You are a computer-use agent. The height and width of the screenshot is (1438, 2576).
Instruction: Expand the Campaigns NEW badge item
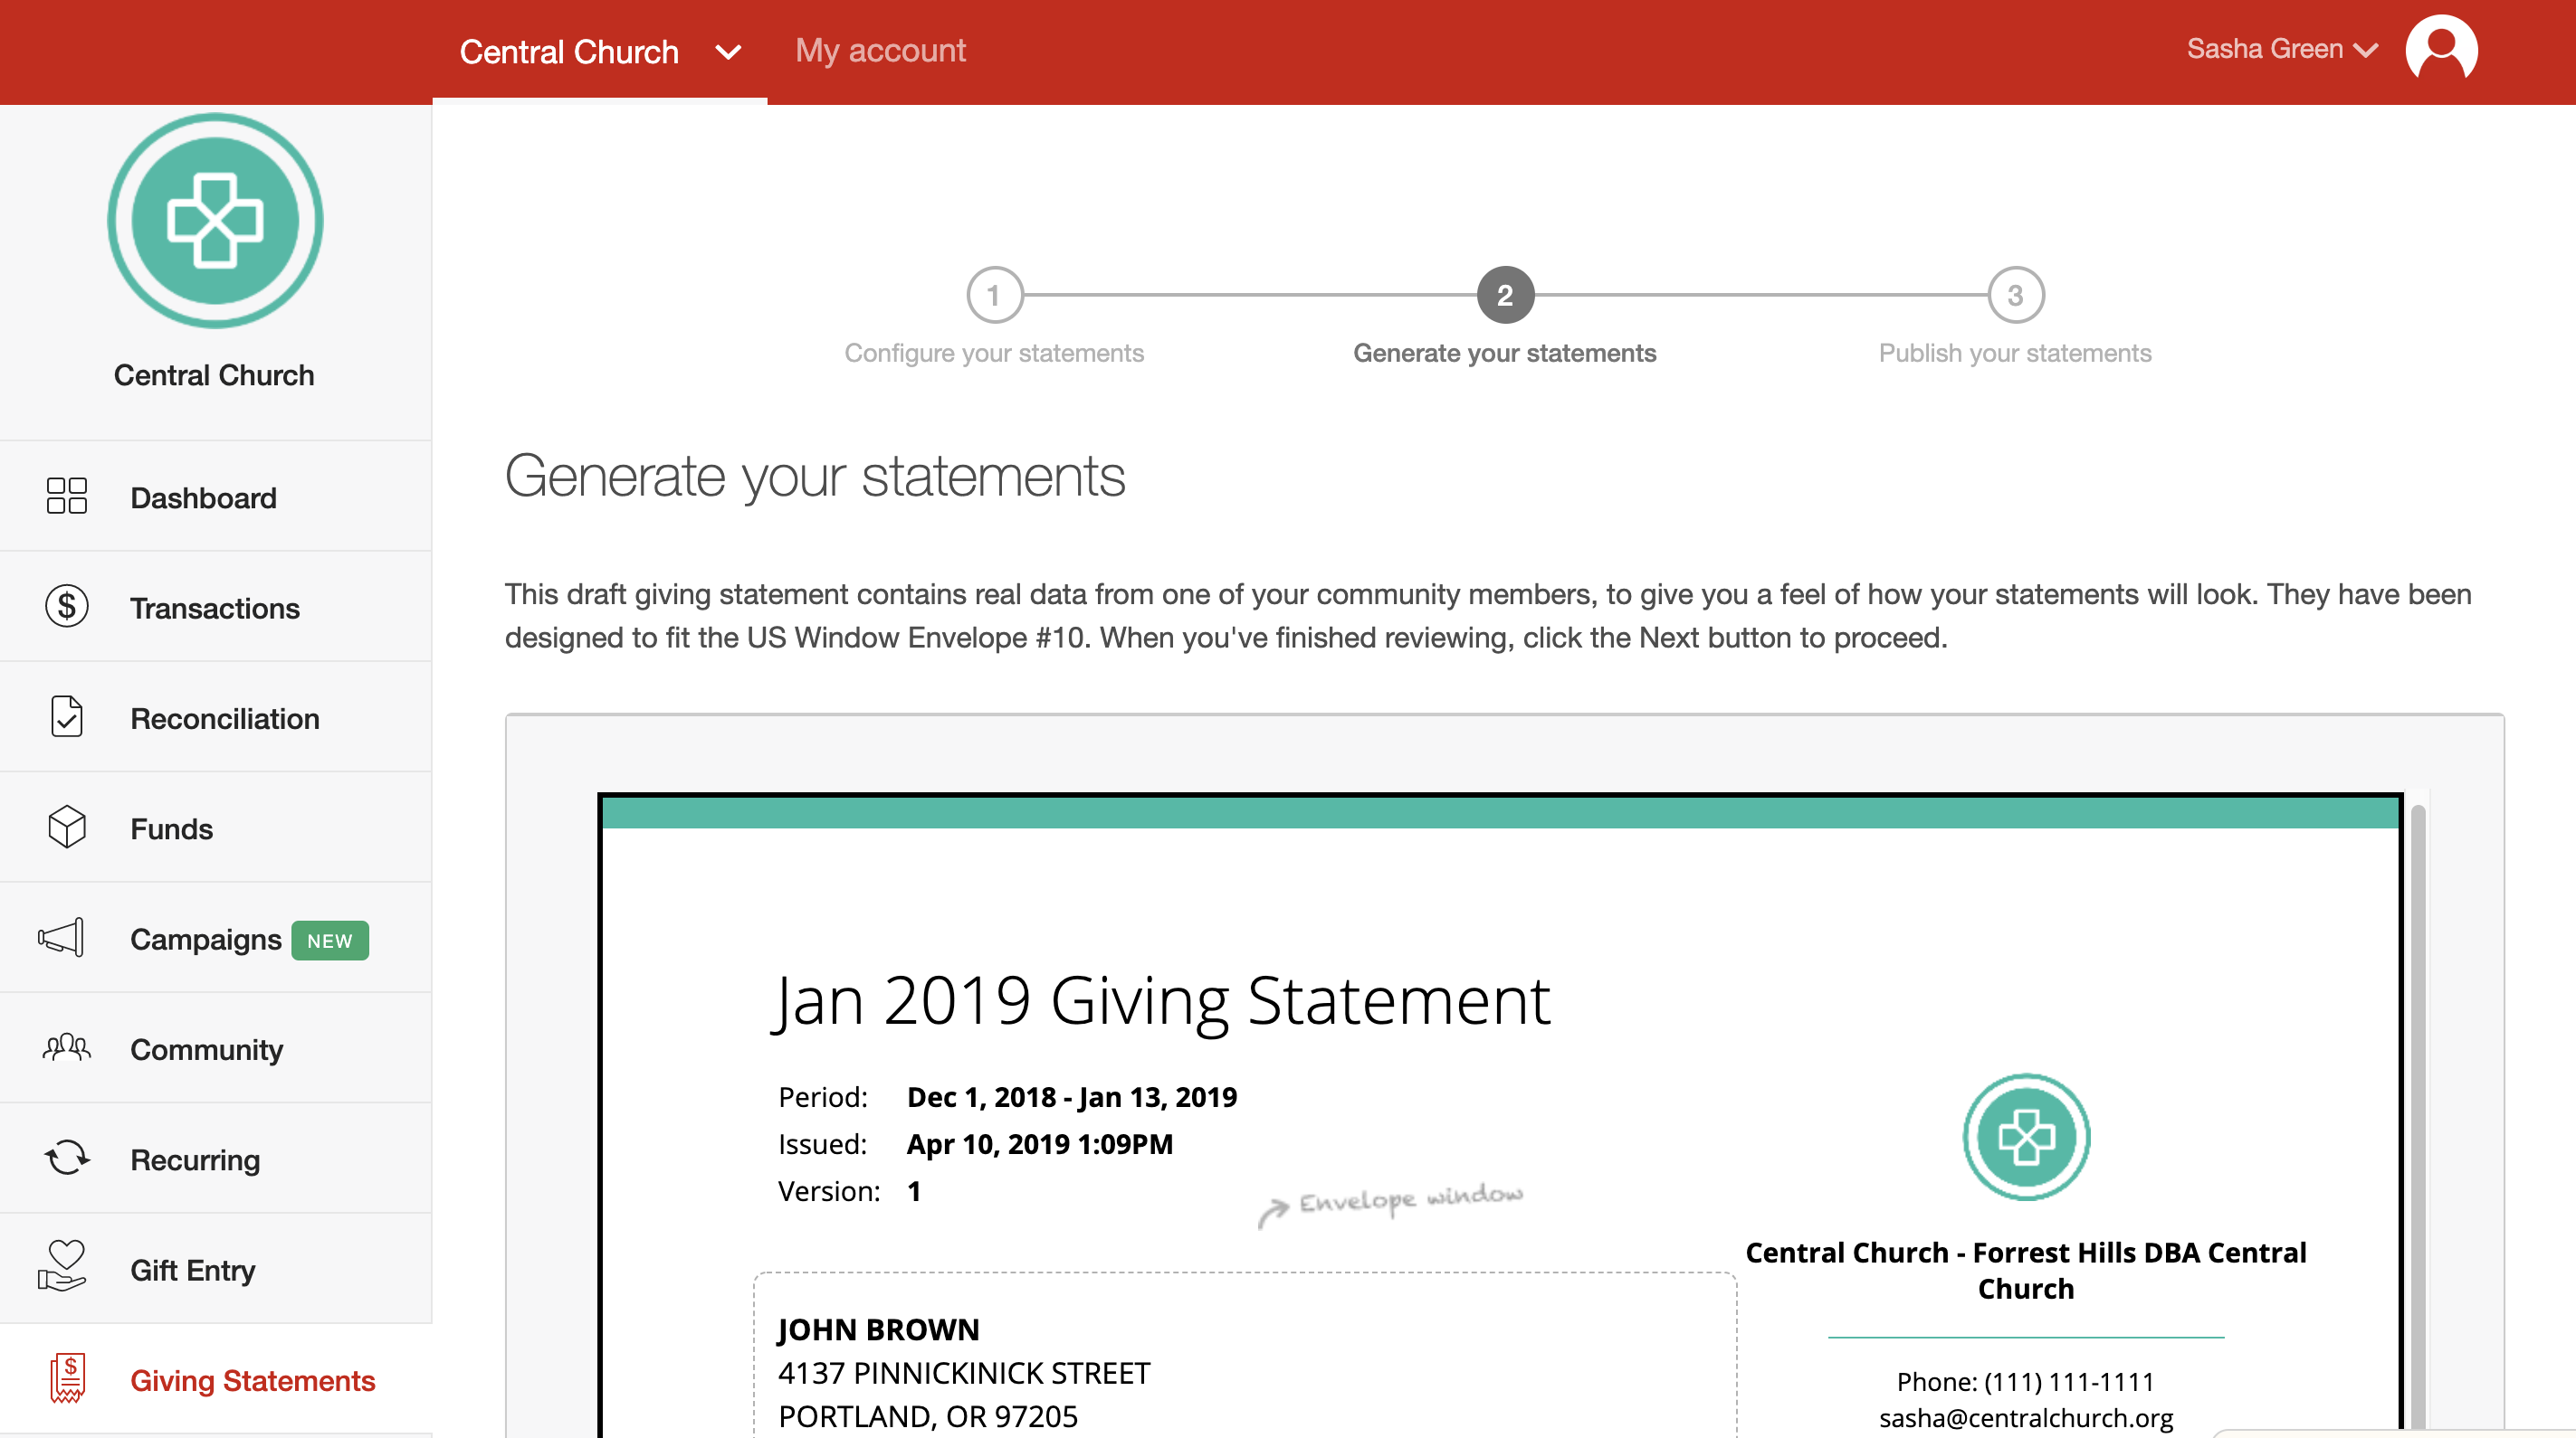(x=330, y=941)
